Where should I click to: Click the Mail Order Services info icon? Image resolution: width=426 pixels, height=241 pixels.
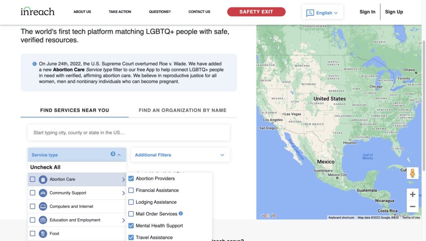pyautogui.click(x=181, y=213)
